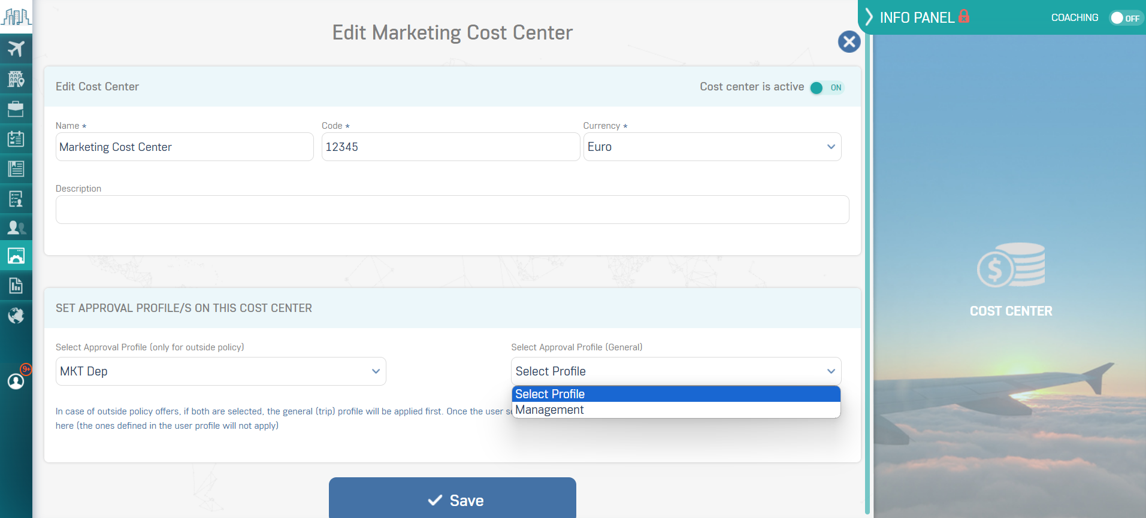Viewport: 1146px width, 518px height.
Task: Collapse the Info Panel using its chevron
Action: pyautogui.click(x=869, y=17)
